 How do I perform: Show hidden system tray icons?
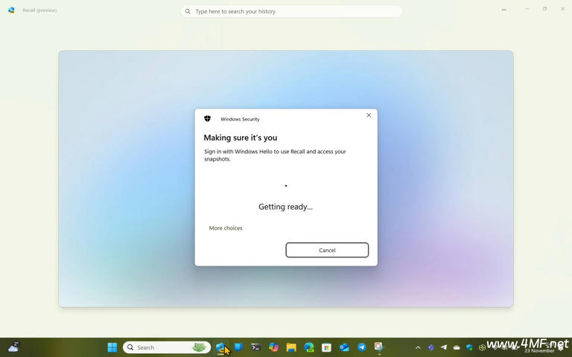418,347
